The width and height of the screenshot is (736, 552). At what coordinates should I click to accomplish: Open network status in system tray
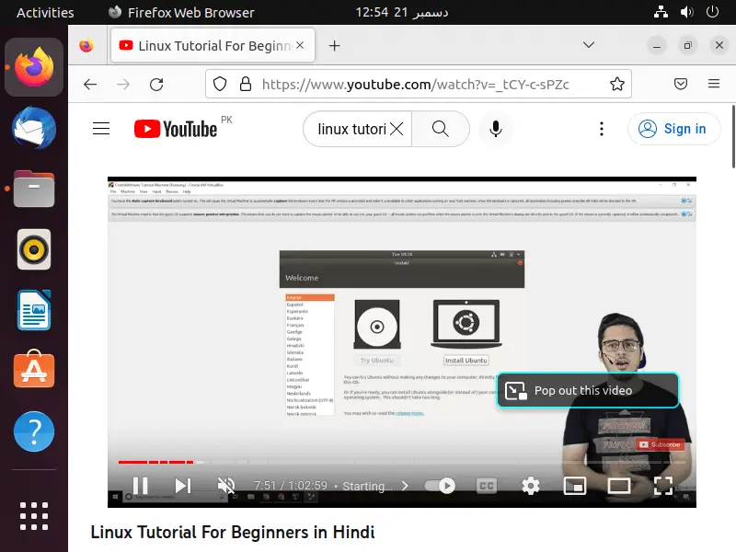coord(661,12)
